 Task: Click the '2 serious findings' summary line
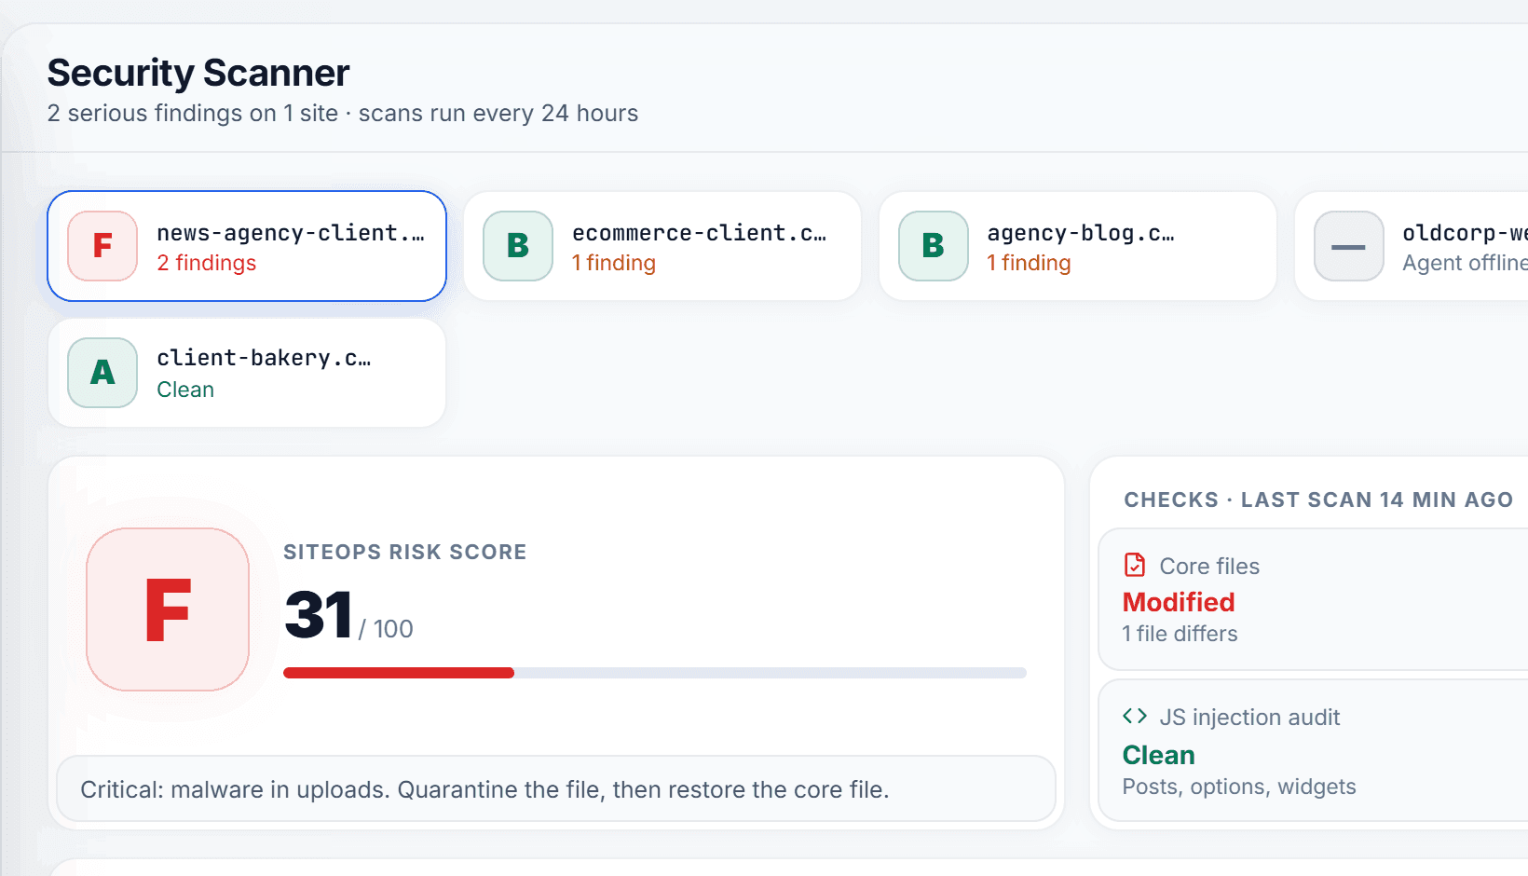(343, 114)
